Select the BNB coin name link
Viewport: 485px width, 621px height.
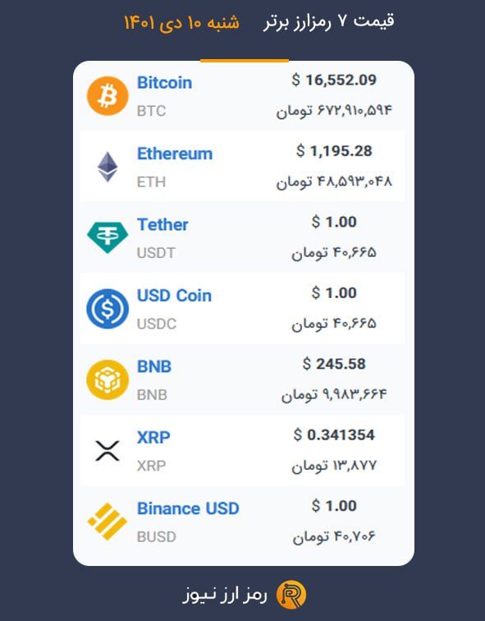154,366
